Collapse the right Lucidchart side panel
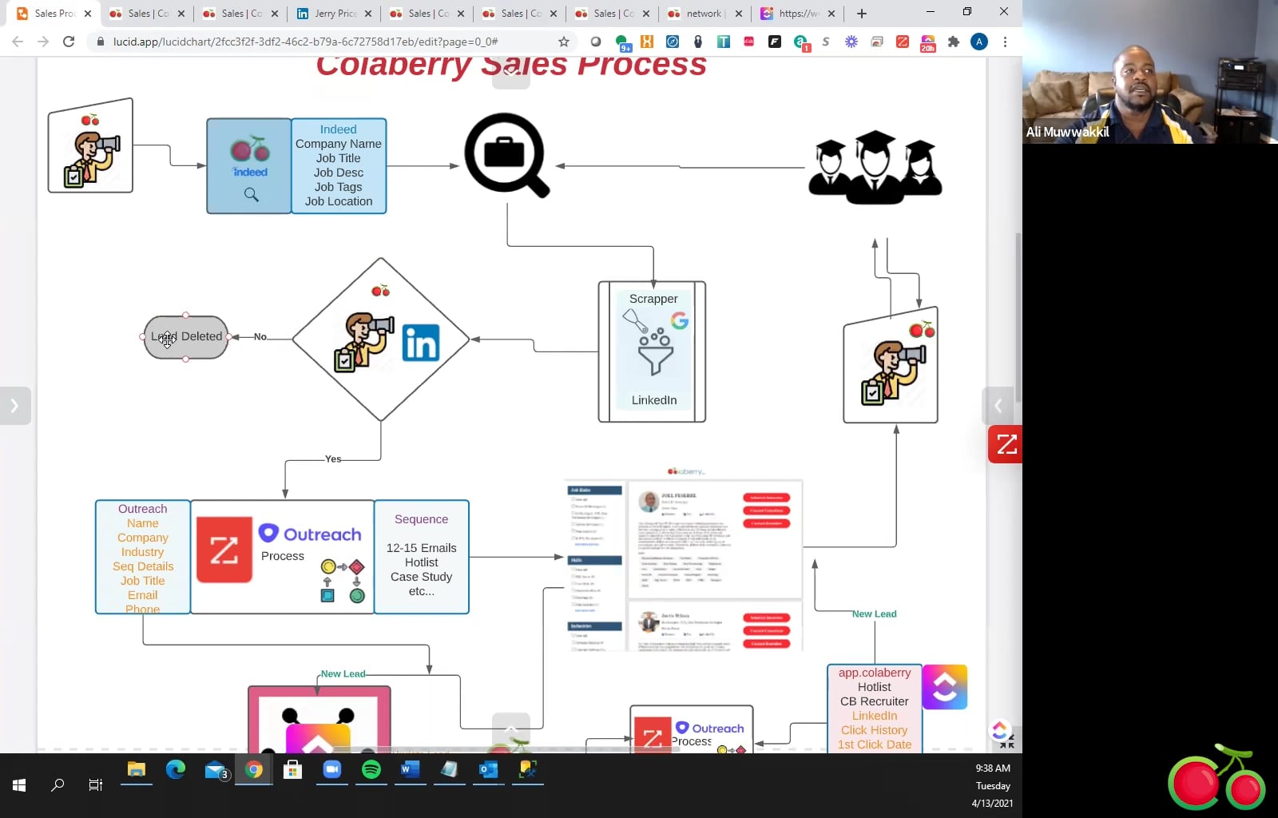Viewport: 1278px width, 818px height. tap(998, 406)
